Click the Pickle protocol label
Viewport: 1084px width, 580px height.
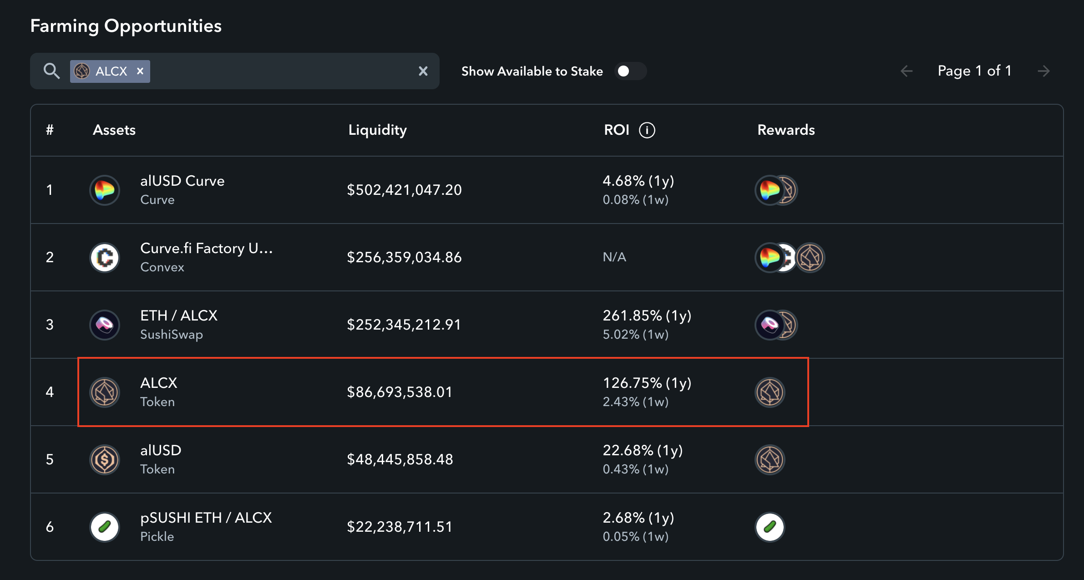point(157,537)
